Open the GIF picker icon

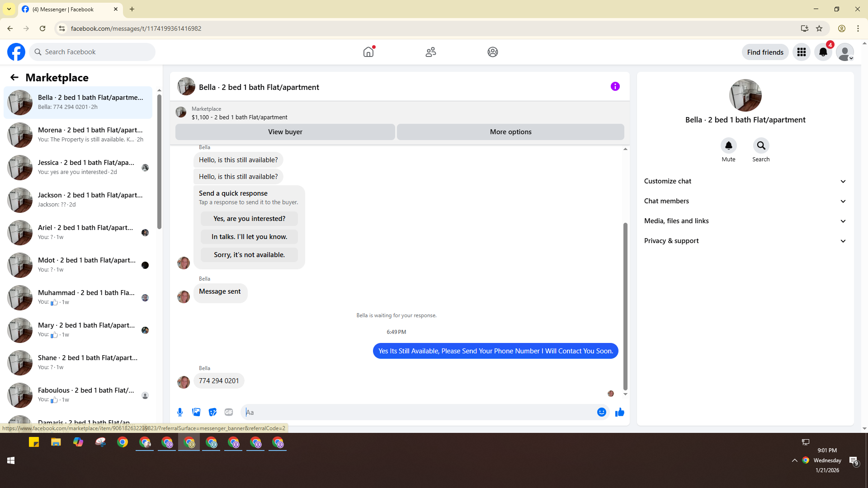[x=229, y=412]
